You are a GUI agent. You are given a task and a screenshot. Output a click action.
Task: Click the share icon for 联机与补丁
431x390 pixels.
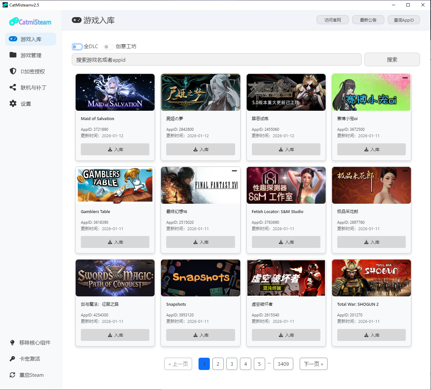[13, 87]
